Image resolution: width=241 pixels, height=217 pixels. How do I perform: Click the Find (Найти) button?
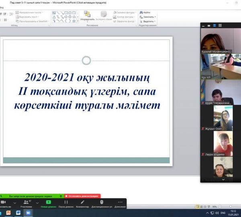click(145, 12)
